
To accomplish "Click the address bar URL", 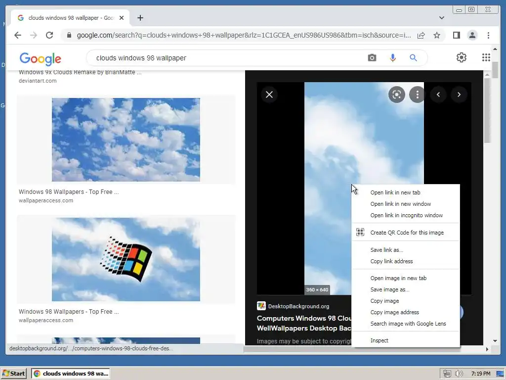I will pos(244,35).
